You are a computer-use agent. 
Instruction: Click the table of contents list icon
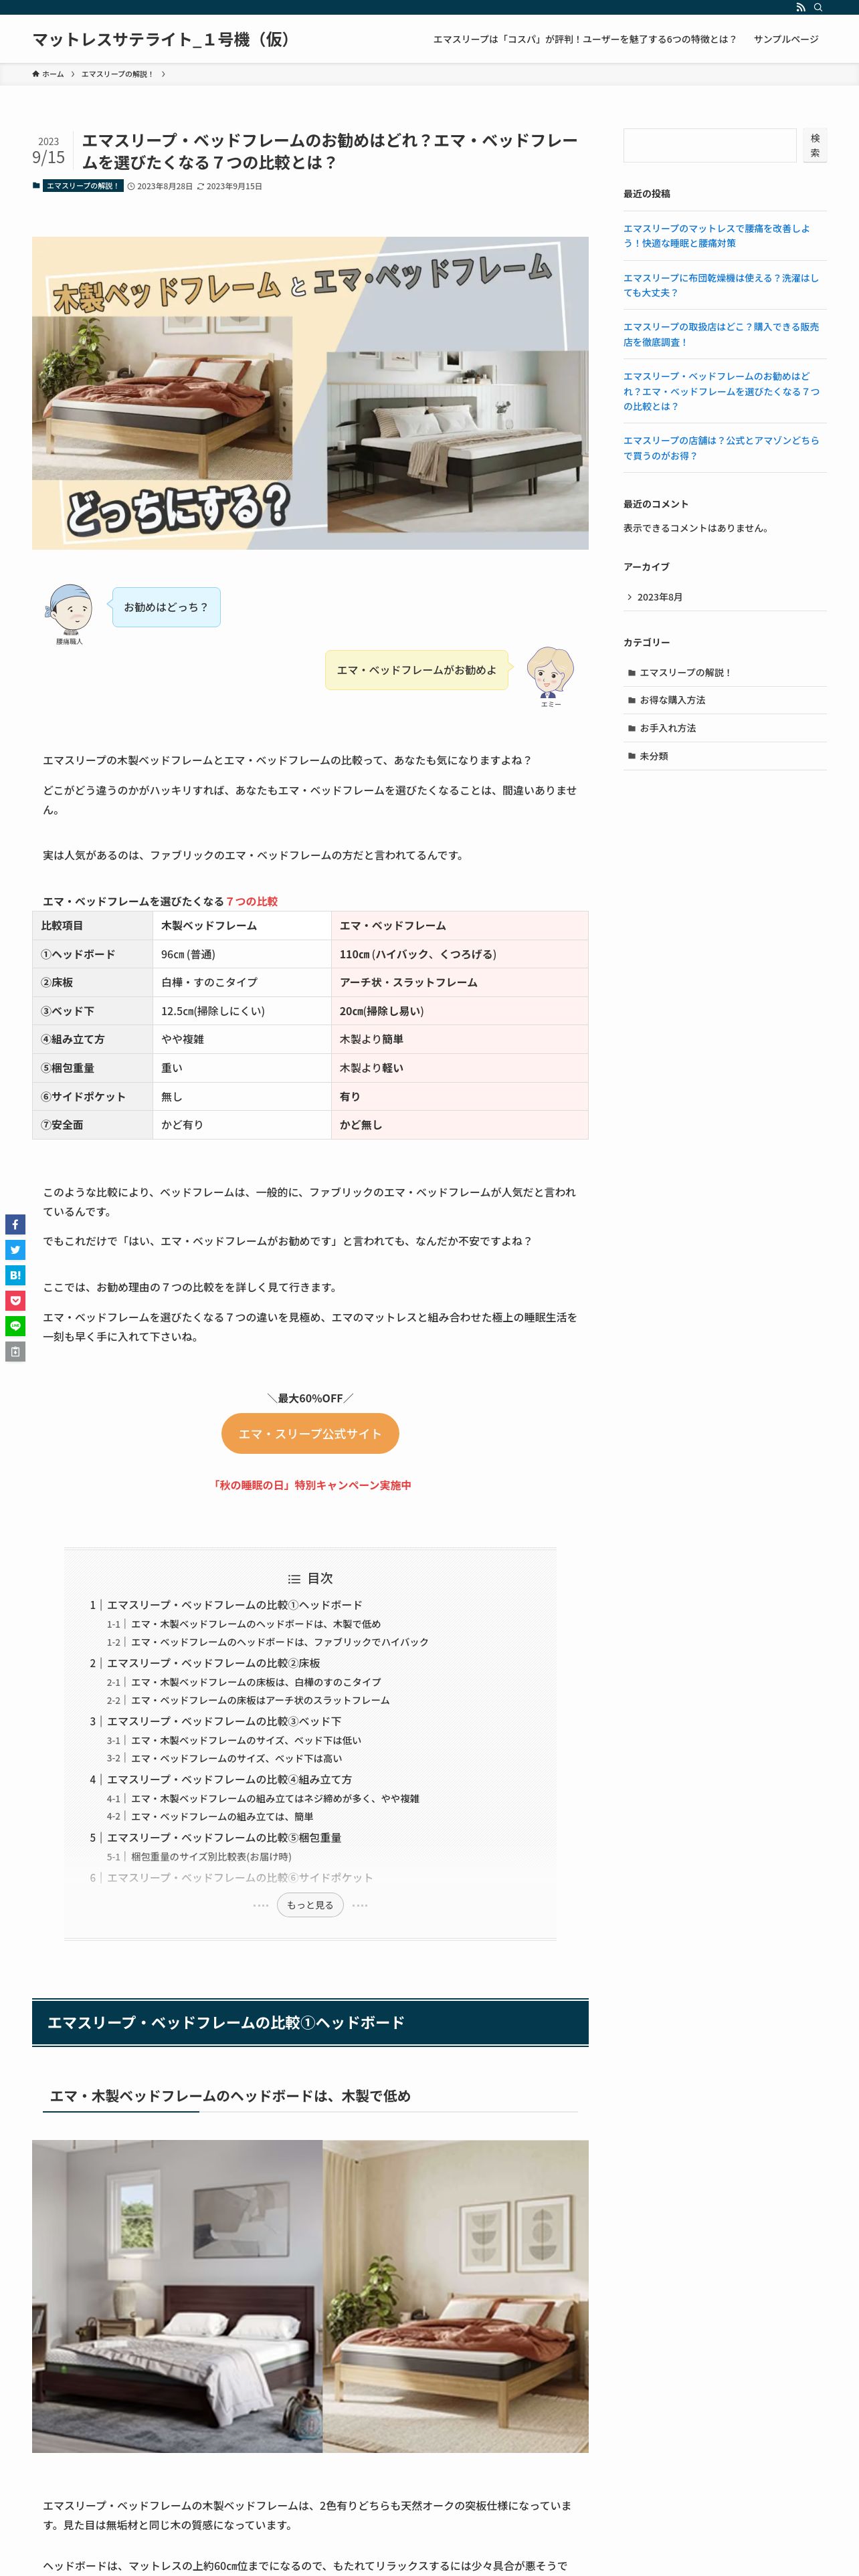pyautogui.click(x=294, y=1579)
